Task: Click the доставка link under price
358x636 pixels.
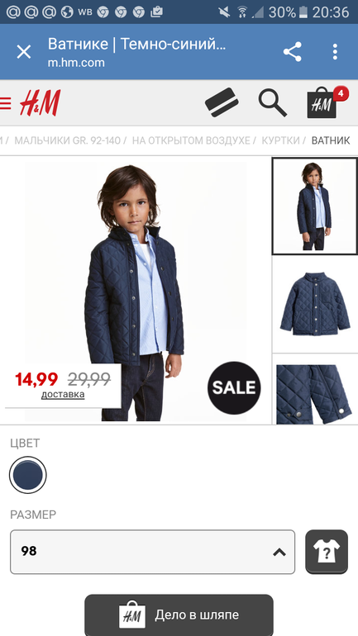Action: [x=63, y=394]
